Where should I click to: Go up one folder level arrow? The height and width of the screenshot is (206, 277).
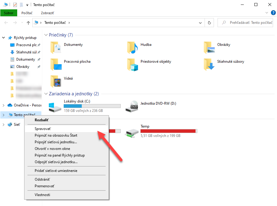(28, 23)
